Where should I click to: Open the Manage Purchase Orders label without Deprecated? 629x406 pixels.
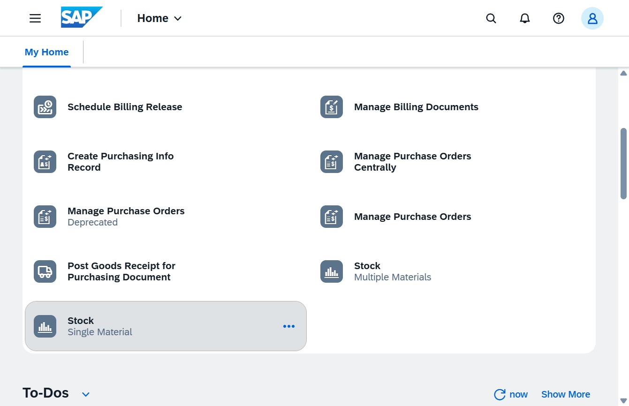click(412, 217)
